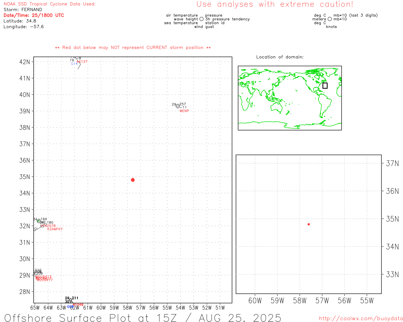Click the 40N latitude axis label
Image resolution: width=403 pixels, height=322 pixels.
pyautogui.click(x=25, y=95)
